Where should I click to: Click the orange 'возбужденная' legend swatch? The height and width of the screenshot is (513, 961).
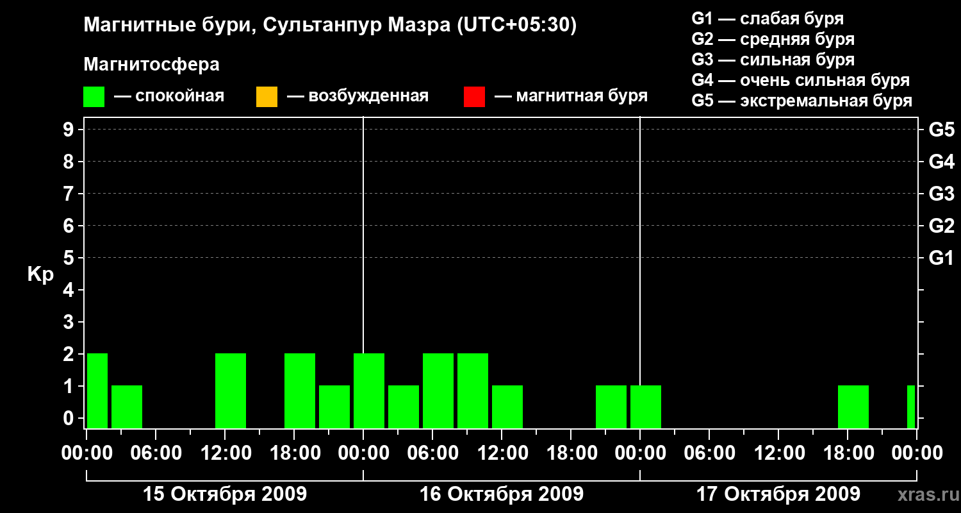[x=267, y=97]
